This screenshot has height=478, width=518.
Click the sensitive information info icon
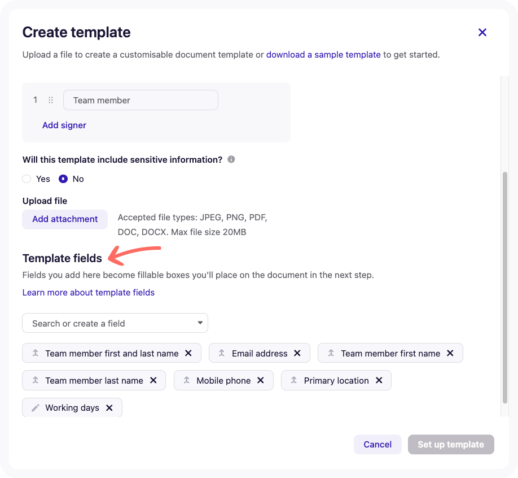(x=231, y=159)
